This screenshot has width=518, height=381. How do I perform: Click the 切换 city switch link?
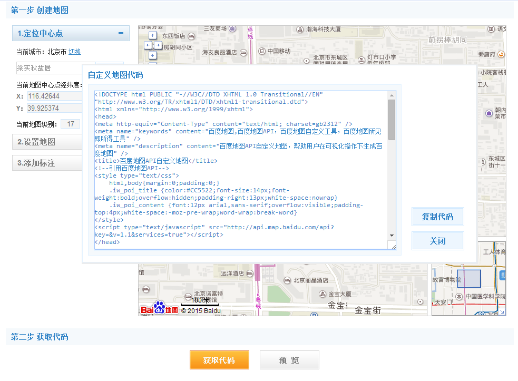click(74, 52)
